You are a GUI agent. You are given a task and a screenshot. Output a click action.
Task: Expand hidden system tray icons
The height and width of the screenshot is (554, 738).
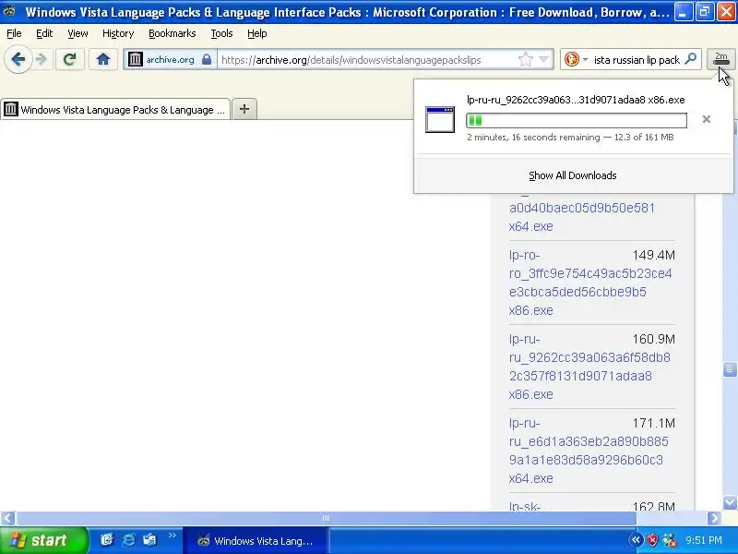[x=636, y=540]
